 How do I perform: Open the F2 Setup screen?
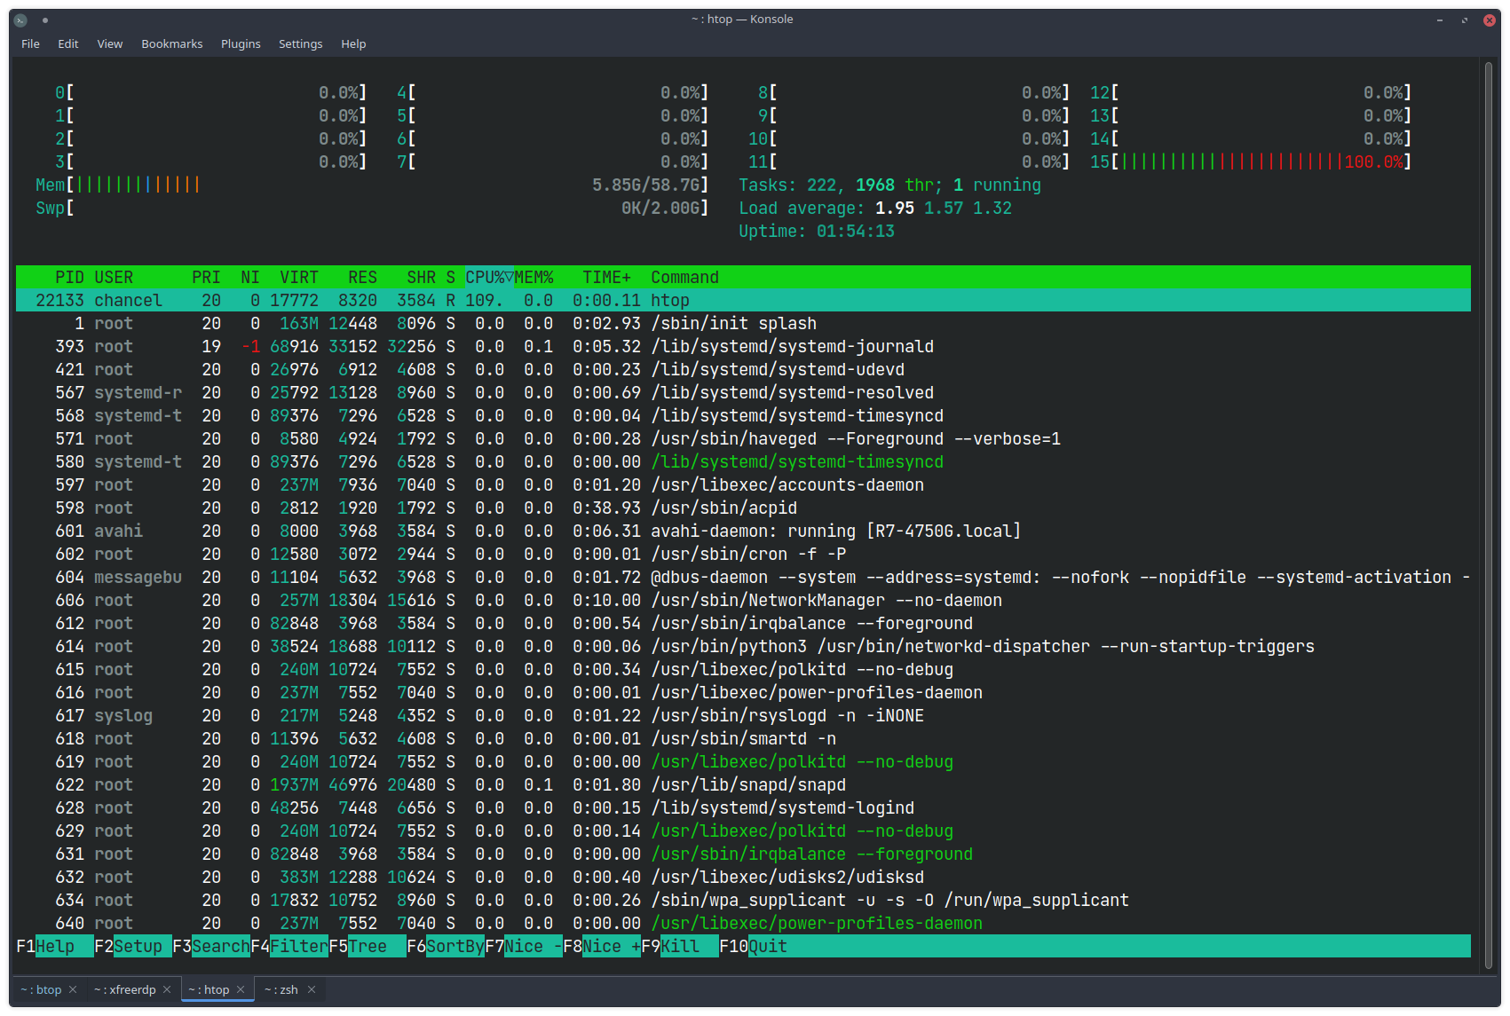point(138,946)
